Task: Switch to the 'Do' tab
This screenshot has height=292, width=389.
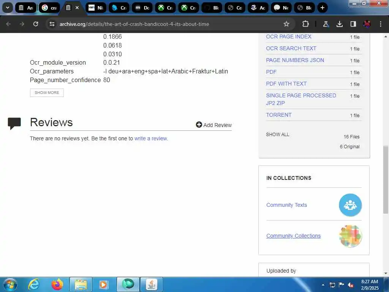Action: click(x=142, y=8)
